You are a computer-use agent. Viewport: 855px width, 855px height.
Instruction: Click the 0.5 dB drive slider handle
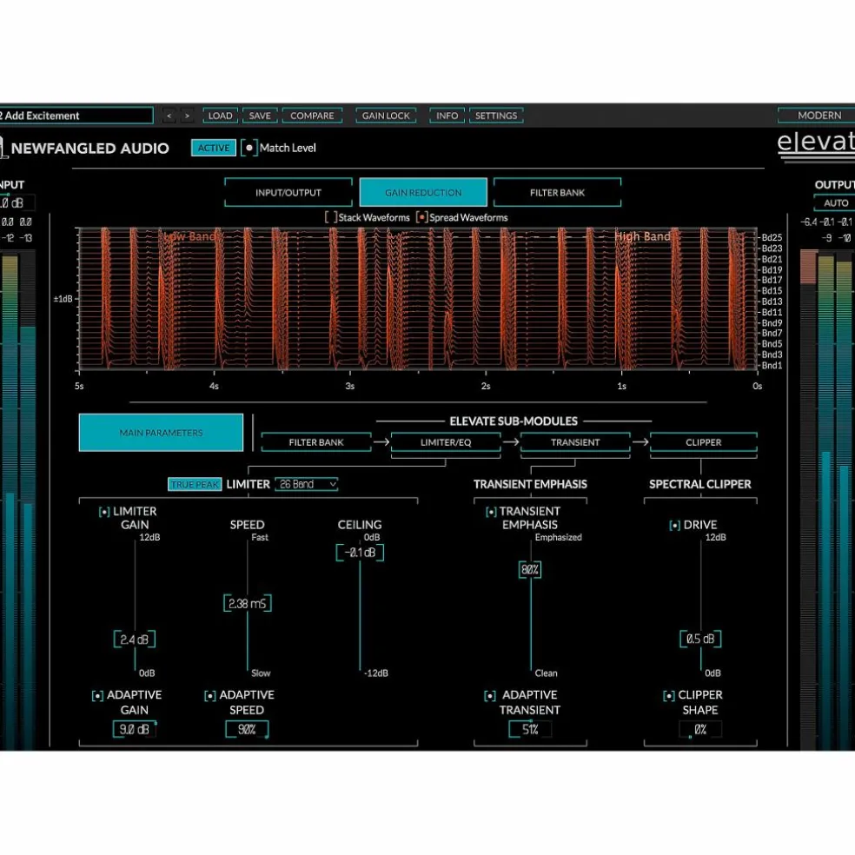(x=700, y=639)
